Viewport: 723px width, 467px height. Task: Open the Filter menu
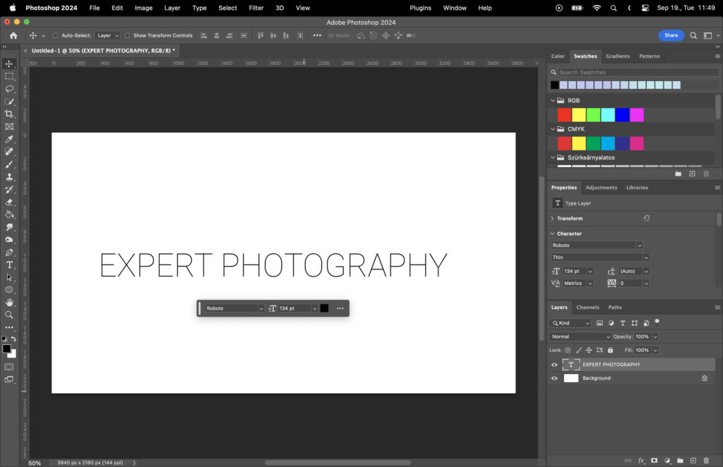pyautogui.click(x=256, y=8)
